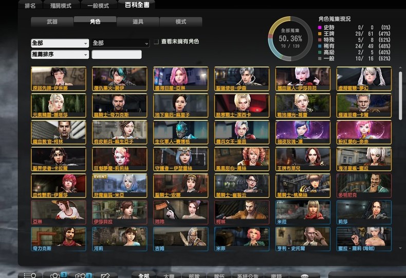
Task: Open the list search icon in bottom bar
Action: (30, 275)
